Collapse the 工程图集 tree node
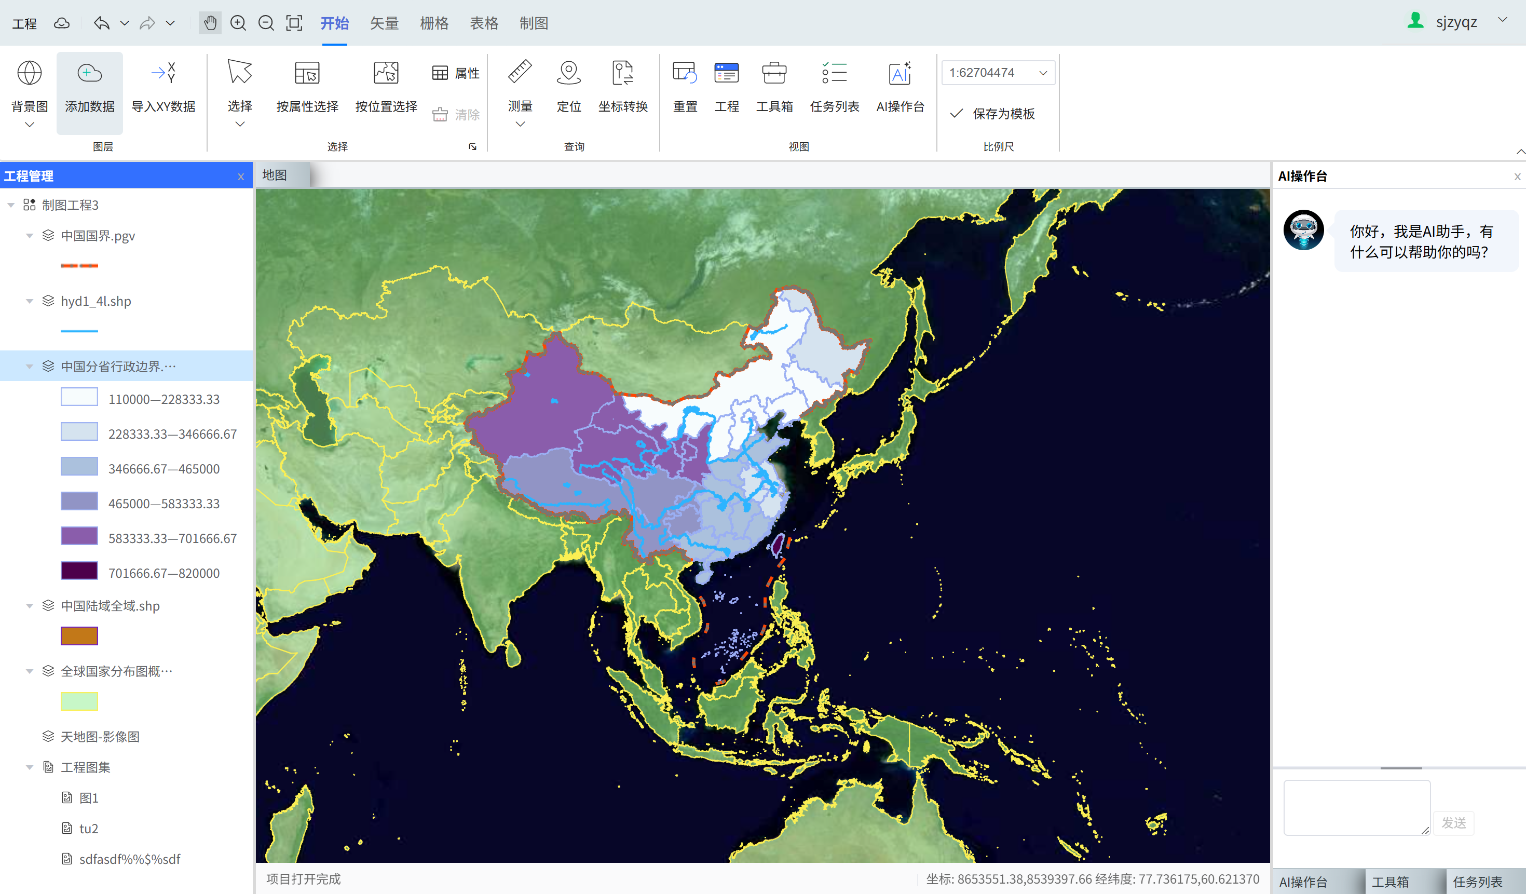 [29, 767]
